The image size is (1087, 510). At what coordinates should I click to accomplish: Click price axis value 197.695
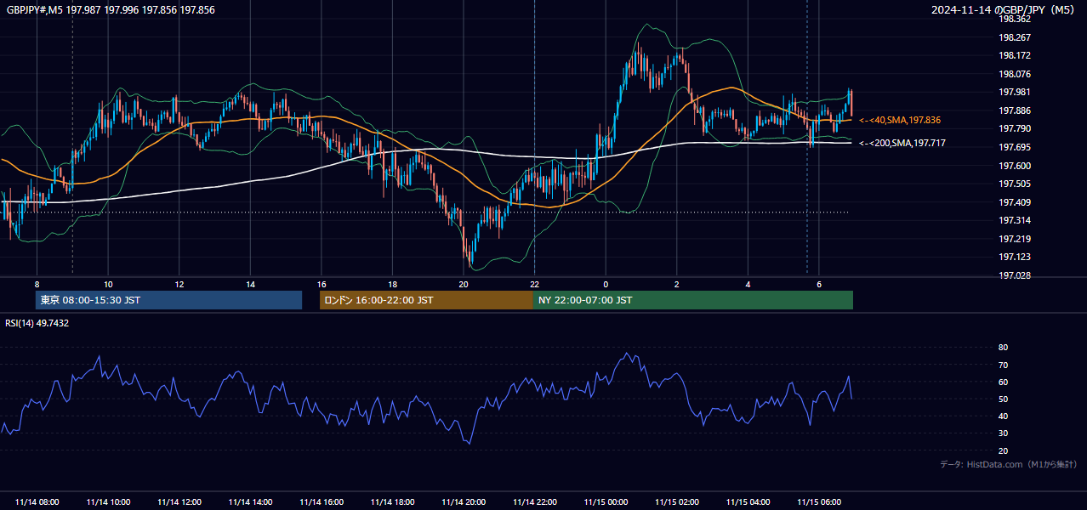coord(1014,147)
